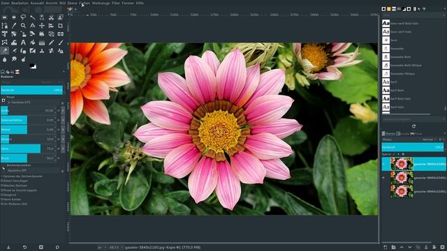Lower the layer with the down-arrow button
447x251 pixels.
click(x=410, y=248)
